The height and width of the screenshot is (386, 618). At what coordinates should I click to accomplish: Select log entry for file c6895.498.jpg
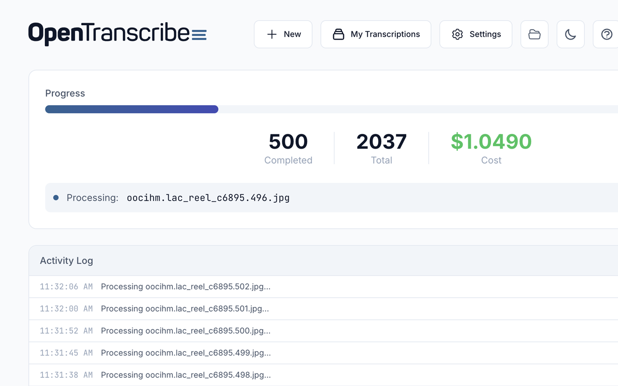point(323,375)
